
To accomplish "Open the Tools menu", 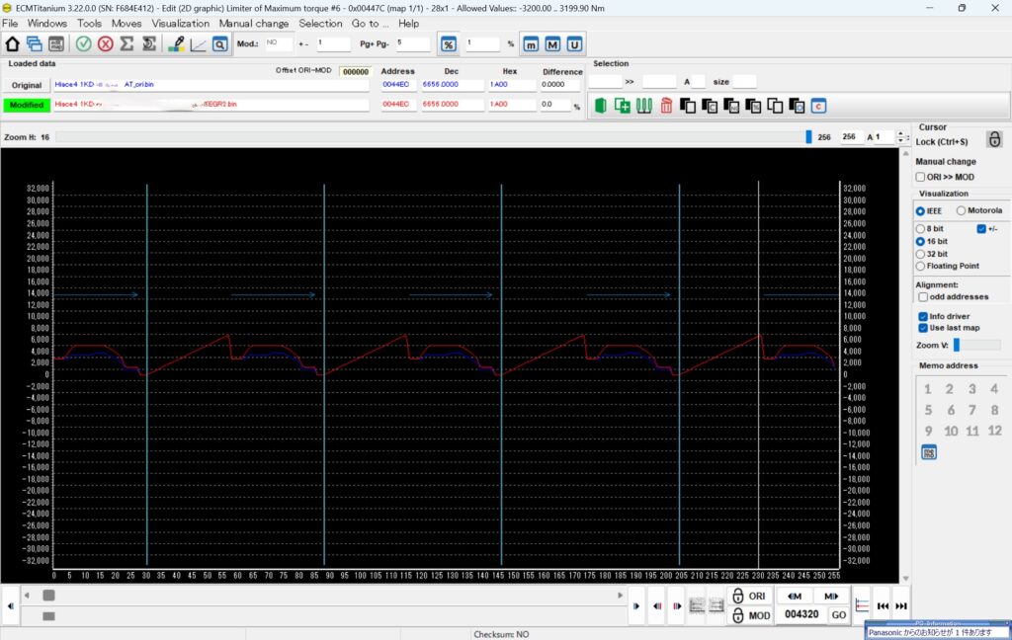I will 89,24.
